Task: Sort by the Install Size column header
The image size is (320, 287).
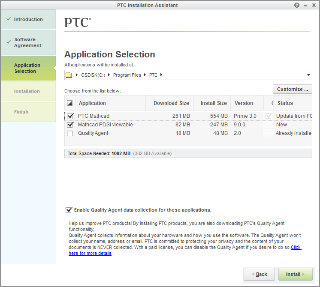Action: (x=212, y=103)
